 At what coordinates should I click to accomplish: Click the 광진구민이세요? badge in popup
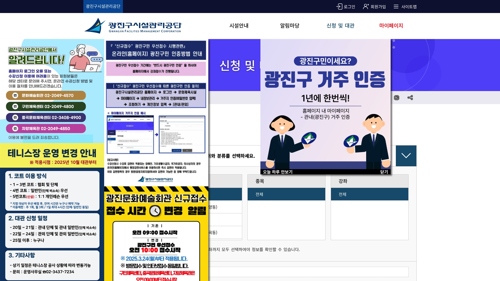point(325,61)
